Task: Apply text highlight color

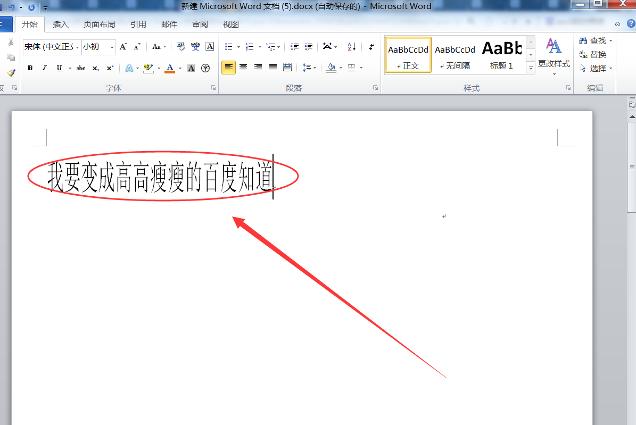Action: 148,68
